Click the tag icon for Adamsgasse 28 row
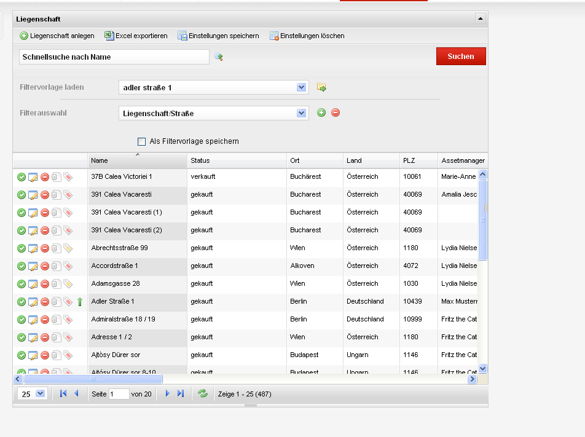The width and height of the screenshot is (585, 437). point(68,284)
